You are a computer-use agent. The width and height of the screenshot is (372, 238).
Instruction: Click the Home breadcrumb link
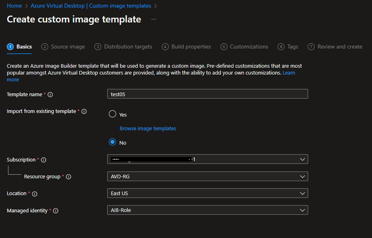(x=14, y=6)
